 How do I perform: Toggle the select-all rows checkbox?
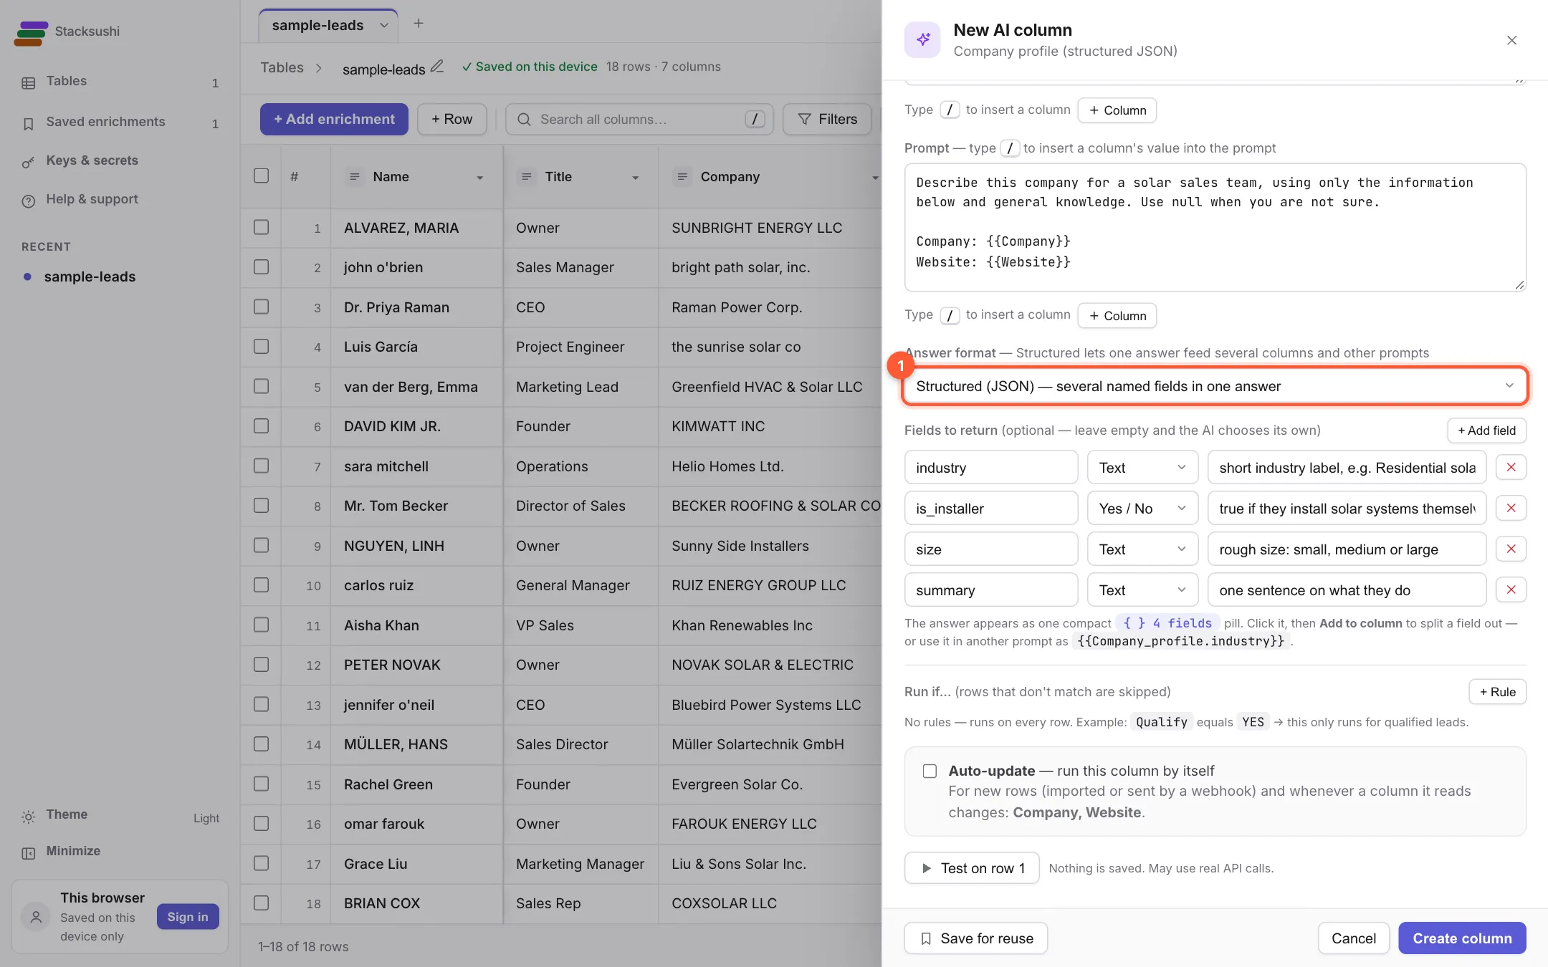pyautogui.click(x=261, y=176)
